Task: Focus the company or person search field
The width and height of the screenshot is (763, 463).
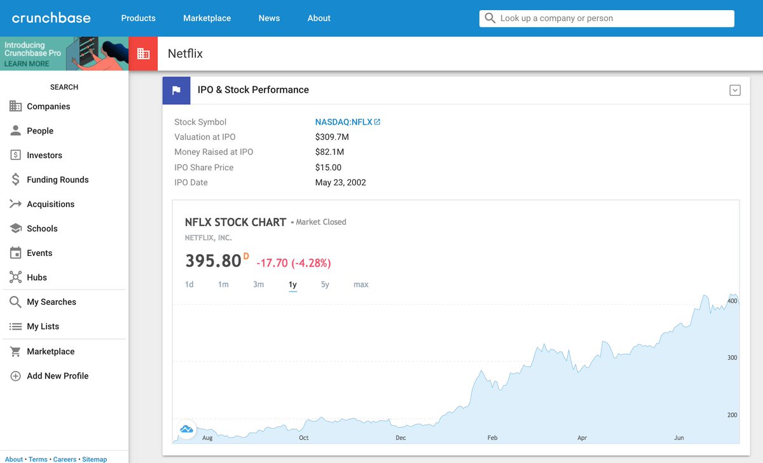Action: pyautogui.click(x=607, y=18)
